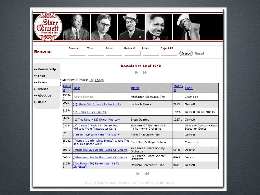Set number of rows to 20
This screenshot has width=260, height=195.
tap(102, 80)
